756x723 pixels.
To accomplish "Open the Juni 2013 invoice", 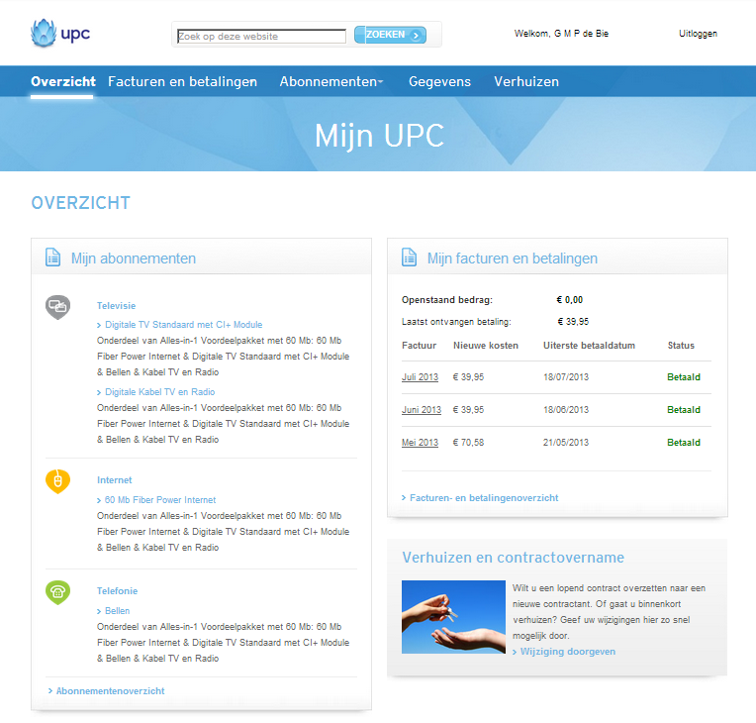I will [x=422, y=410].
